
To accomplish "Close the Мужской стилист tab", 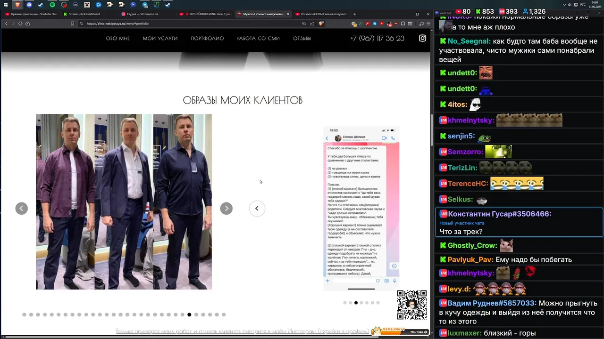I will click(288, 14).
